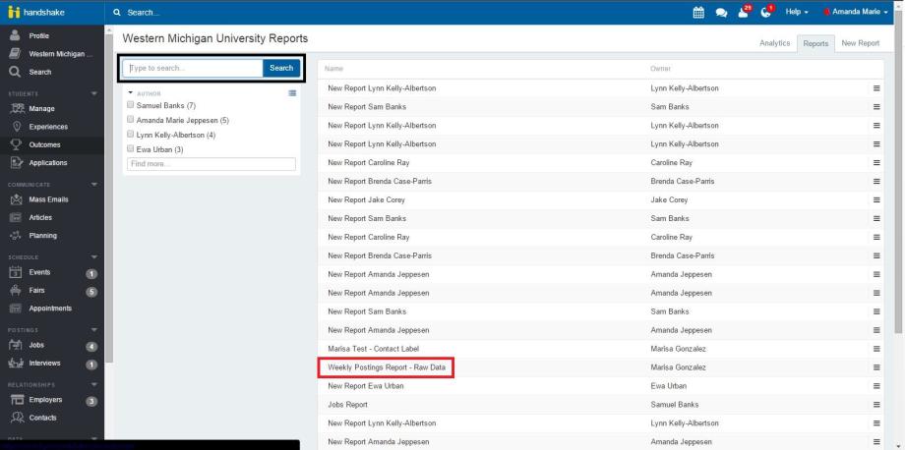Check the Ewa Urban author filter
Screen dimensions: 905x450
pos(131,148)
